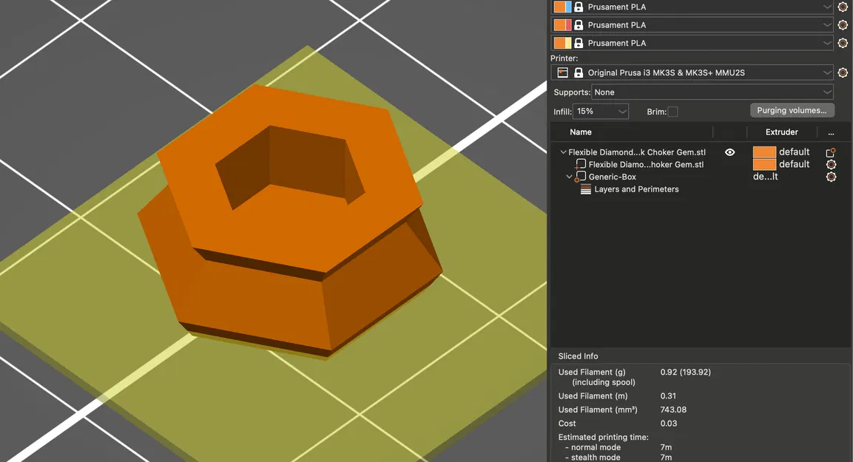The width and height of the screenshot is (853, 462).
Task: Click lock icon beside blue-striped Prusament PLA
Action: 579,7
